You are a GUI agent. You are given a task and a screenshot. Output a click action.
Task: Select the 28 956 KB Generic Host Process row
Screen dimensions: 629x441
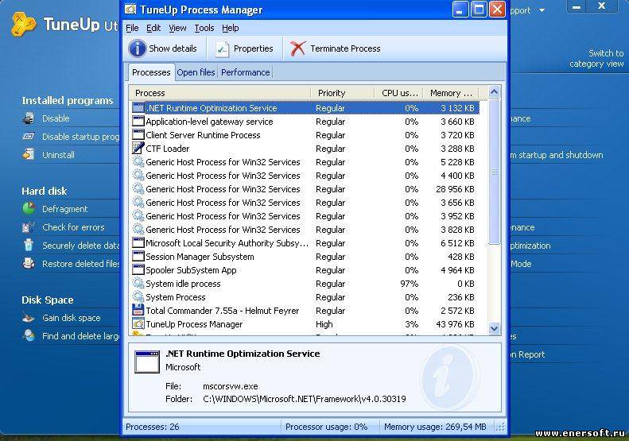tap(305, 189)
